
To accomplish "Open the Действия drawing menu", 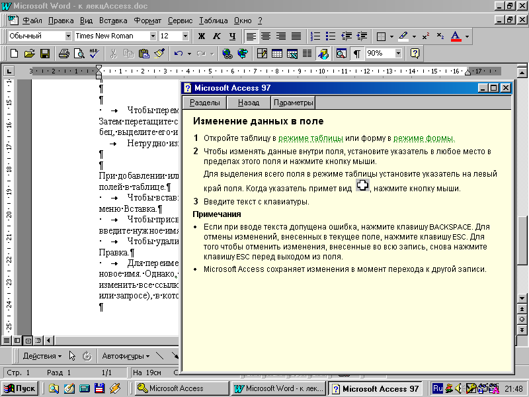I will (42, 356).
